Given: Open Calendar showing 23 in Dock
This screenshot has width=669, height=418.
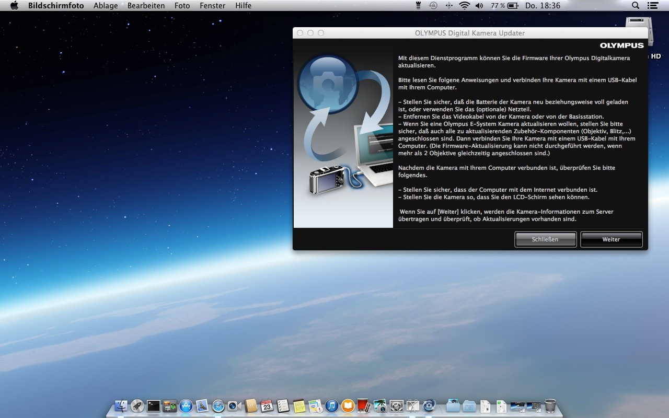Looking at the screenshot, I should click(267, 405).
